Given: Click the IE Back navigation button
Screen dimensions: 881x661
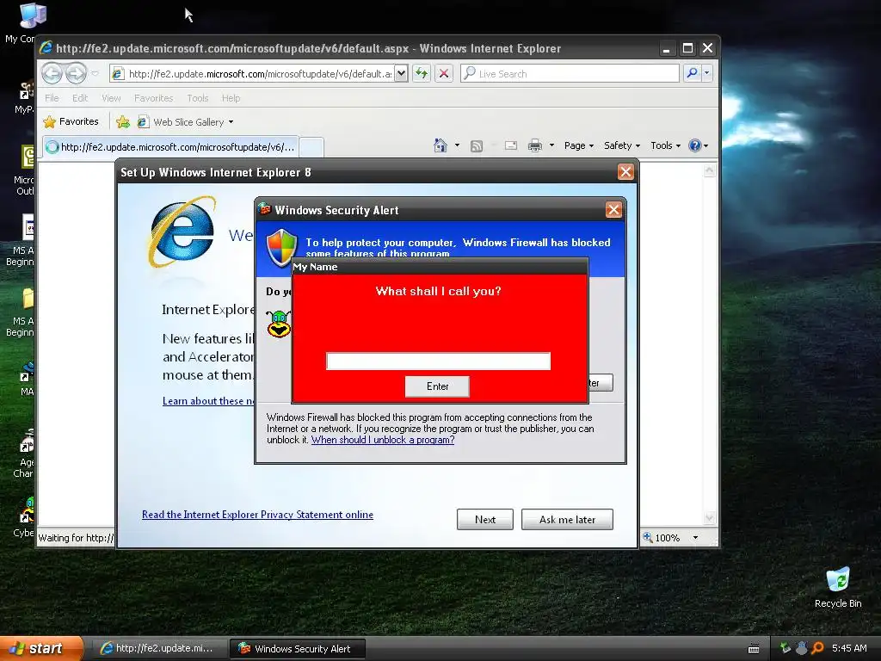Looking at the screenshot, I should [x=52, y=73].
